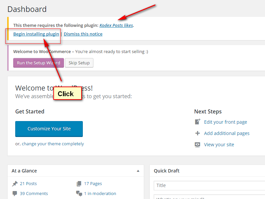Focus the Quick Draft Title field
The width and height of the screenshot is (265, 199).
tap(209, 185)
